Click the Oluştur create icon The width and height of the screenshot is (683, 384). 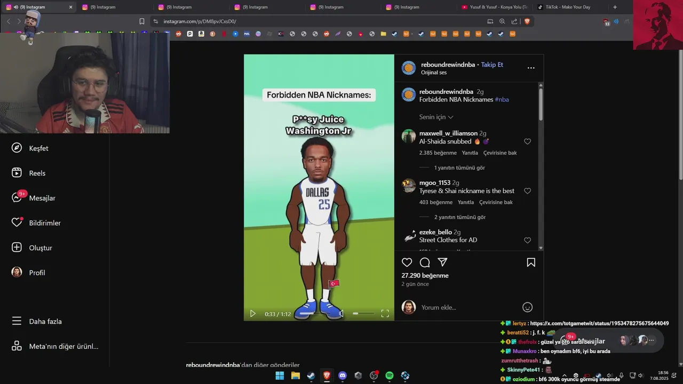[x=17, y=247]
